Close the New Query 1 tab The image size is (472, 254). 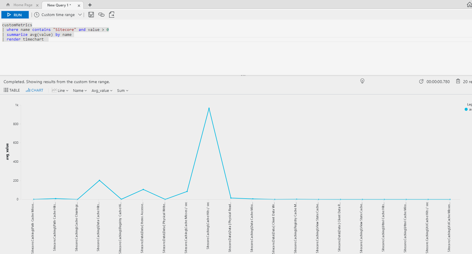tap(79, 5)
